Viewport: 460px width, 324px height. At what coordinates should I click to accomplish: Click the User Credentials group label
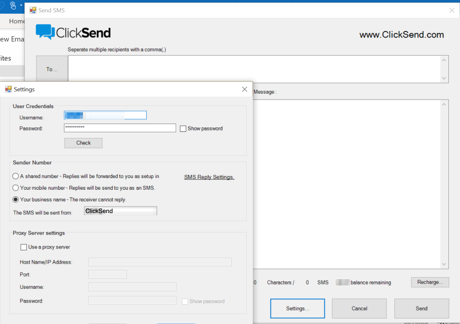coord(33,106)
